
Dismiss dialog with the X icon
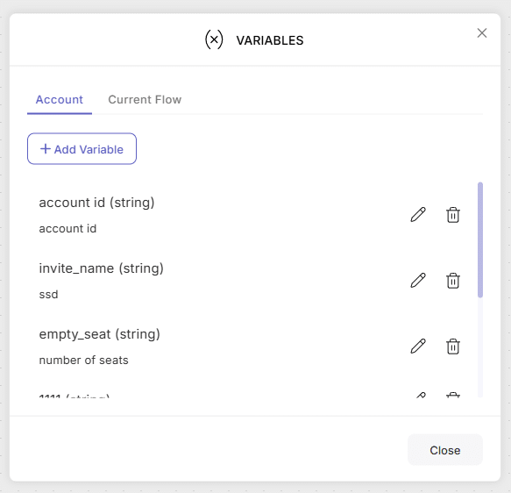pyautogui.click(x=482, y=33)
